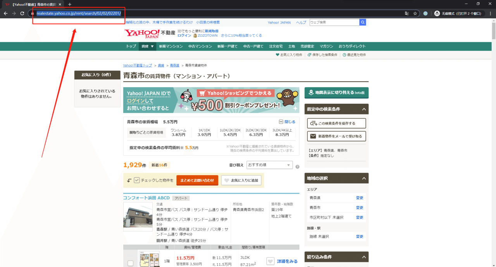Open the 土地 navigation item
Viewport: 496px width, 267px height.
[291, 46]
